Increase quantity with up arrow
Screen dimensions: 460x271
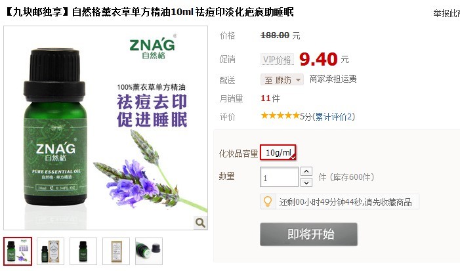pyautogui.click(x=306, y=171)
